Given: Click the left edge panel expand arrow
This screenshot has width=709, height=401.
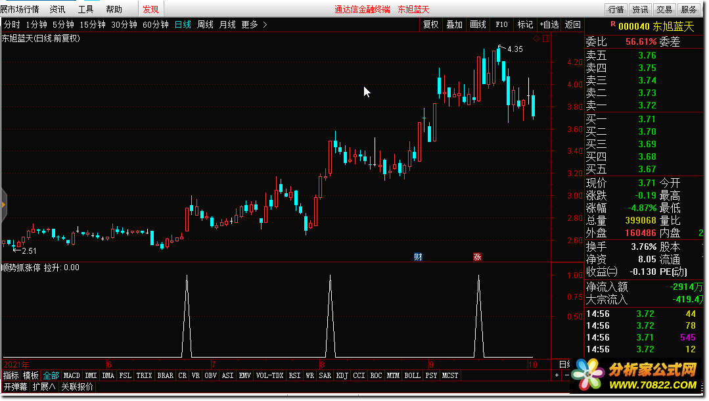Looking at the screenshot, I should pos(4,205).
